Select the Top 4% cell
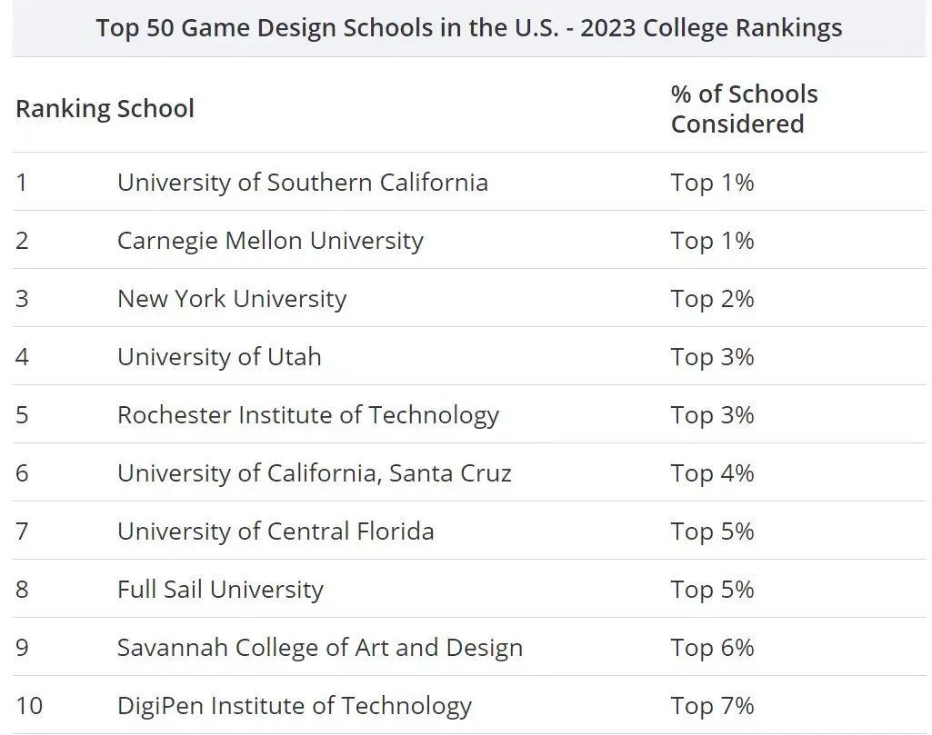Viewport: 932px width, 735px height. tap(712, 473)
